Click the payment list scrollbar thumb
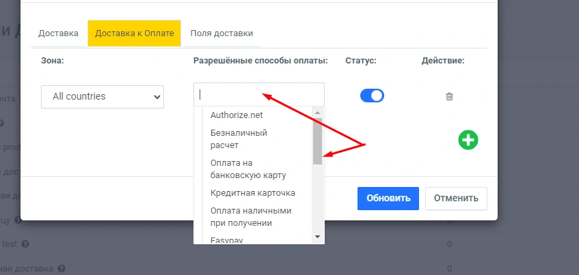The height and width of the screenshot is (275, 579). (x=317, y=140)
